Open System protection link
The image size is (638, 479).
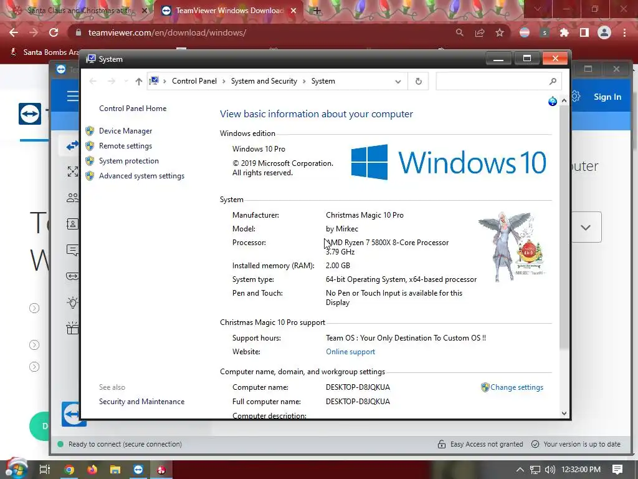pos(128,161)
